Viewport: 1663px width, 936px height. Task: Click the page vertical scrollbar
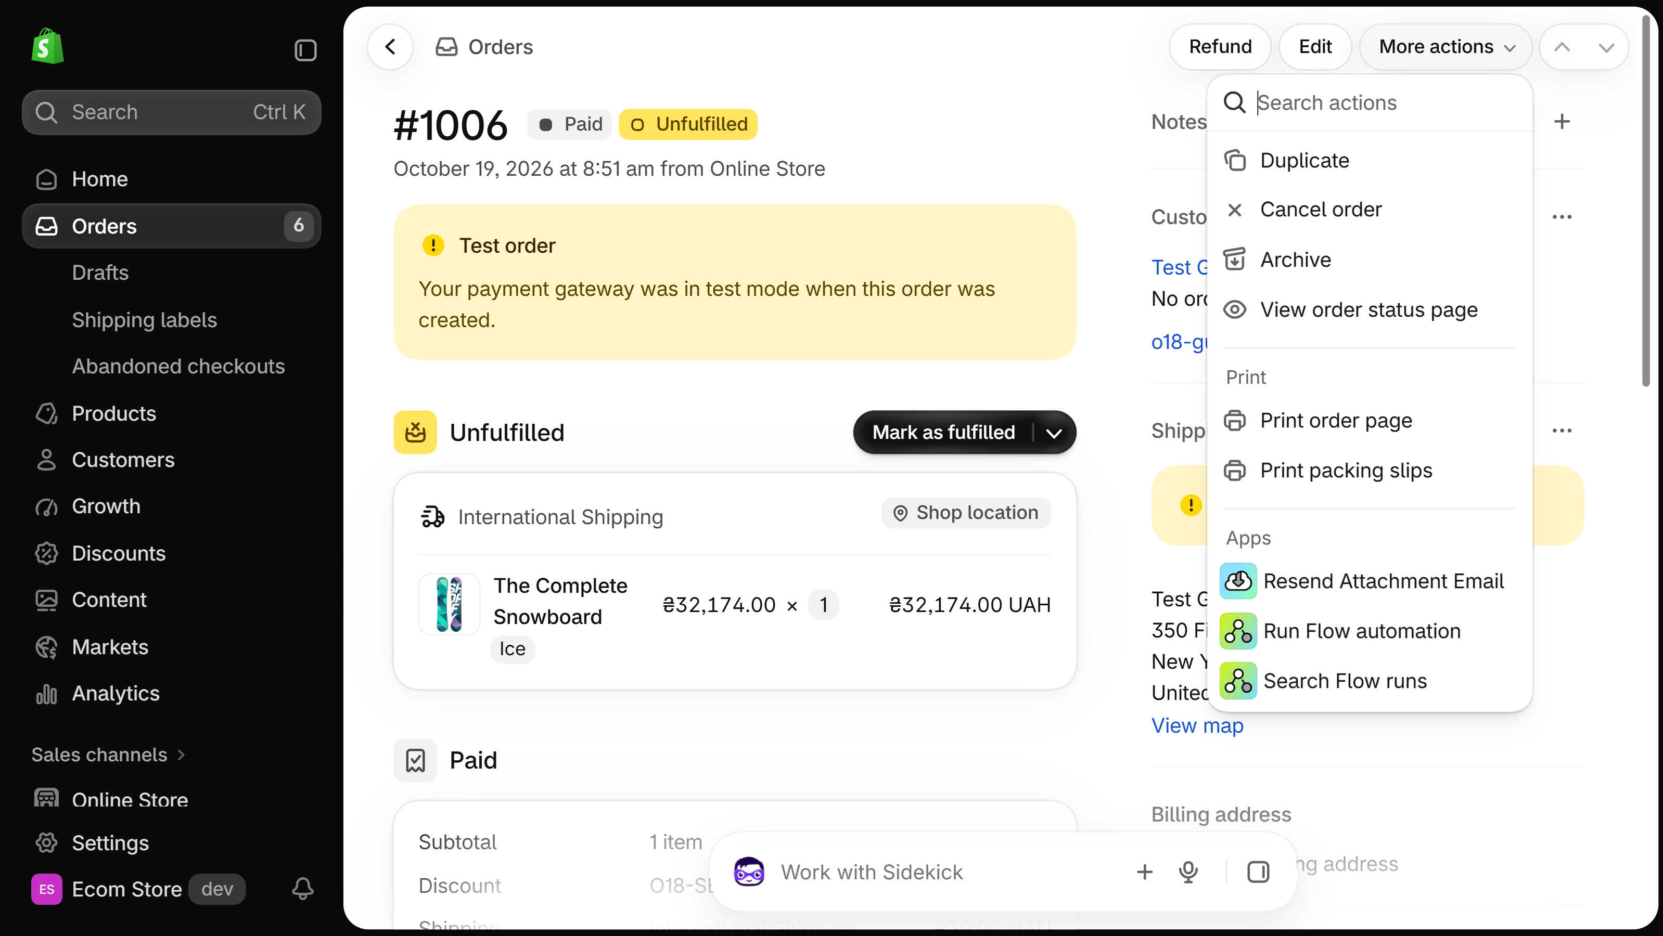pyautogui.click(x=1646, y=200)
